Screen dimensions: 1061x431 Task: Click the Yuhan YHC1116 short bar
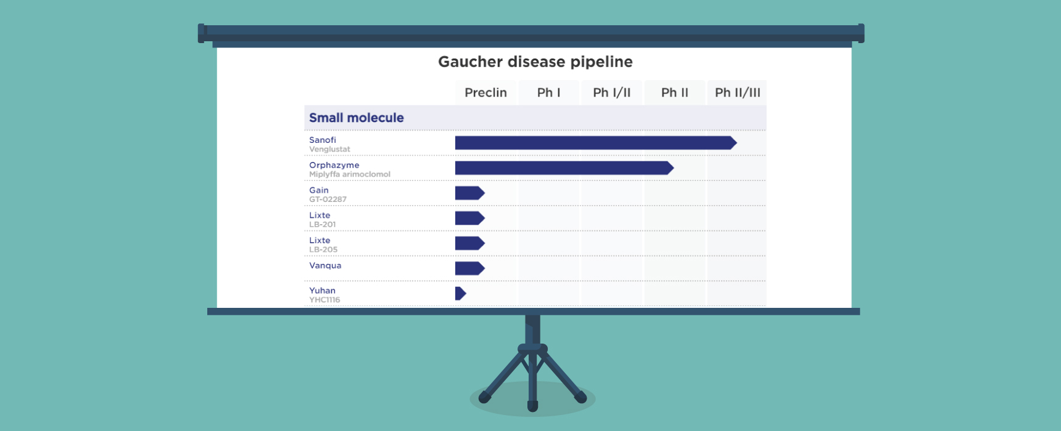tap(460, 294)
